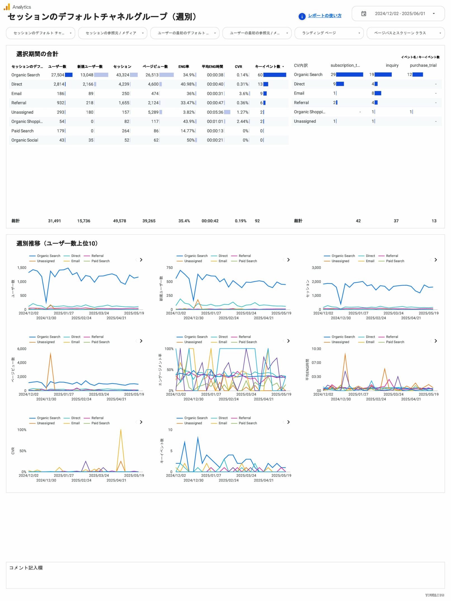Click next legend arrow on キーイベント数 chart
Viewport: 451px width, 601px height.
click(288, 422)
